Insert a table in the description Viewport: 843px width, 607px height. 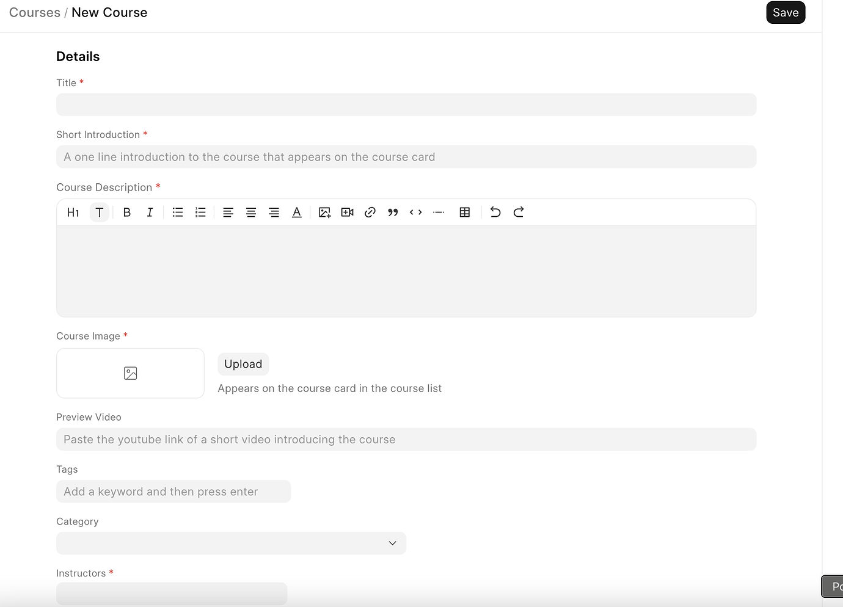(465, 213)
